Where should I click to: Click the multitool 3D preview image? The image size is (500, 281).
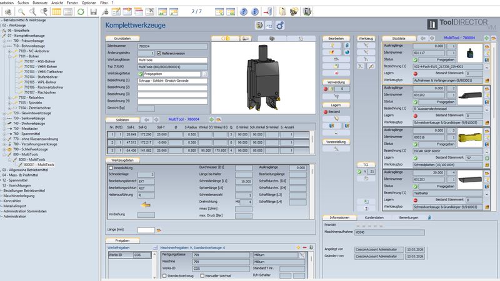coord(263,77)
